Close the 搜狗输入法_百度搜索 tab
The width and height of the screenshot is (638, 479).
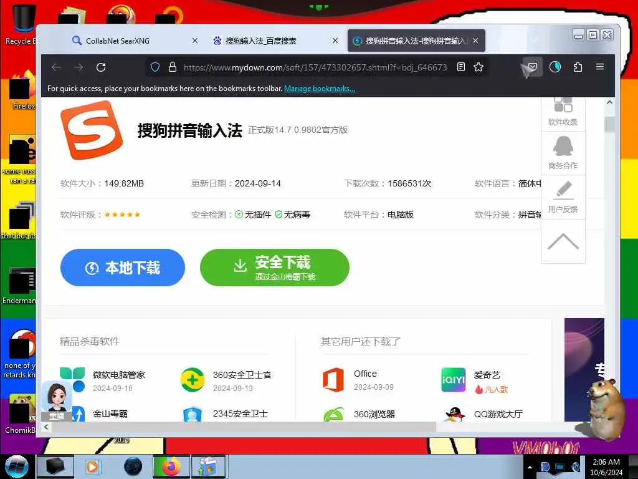[x=335, y=41]
